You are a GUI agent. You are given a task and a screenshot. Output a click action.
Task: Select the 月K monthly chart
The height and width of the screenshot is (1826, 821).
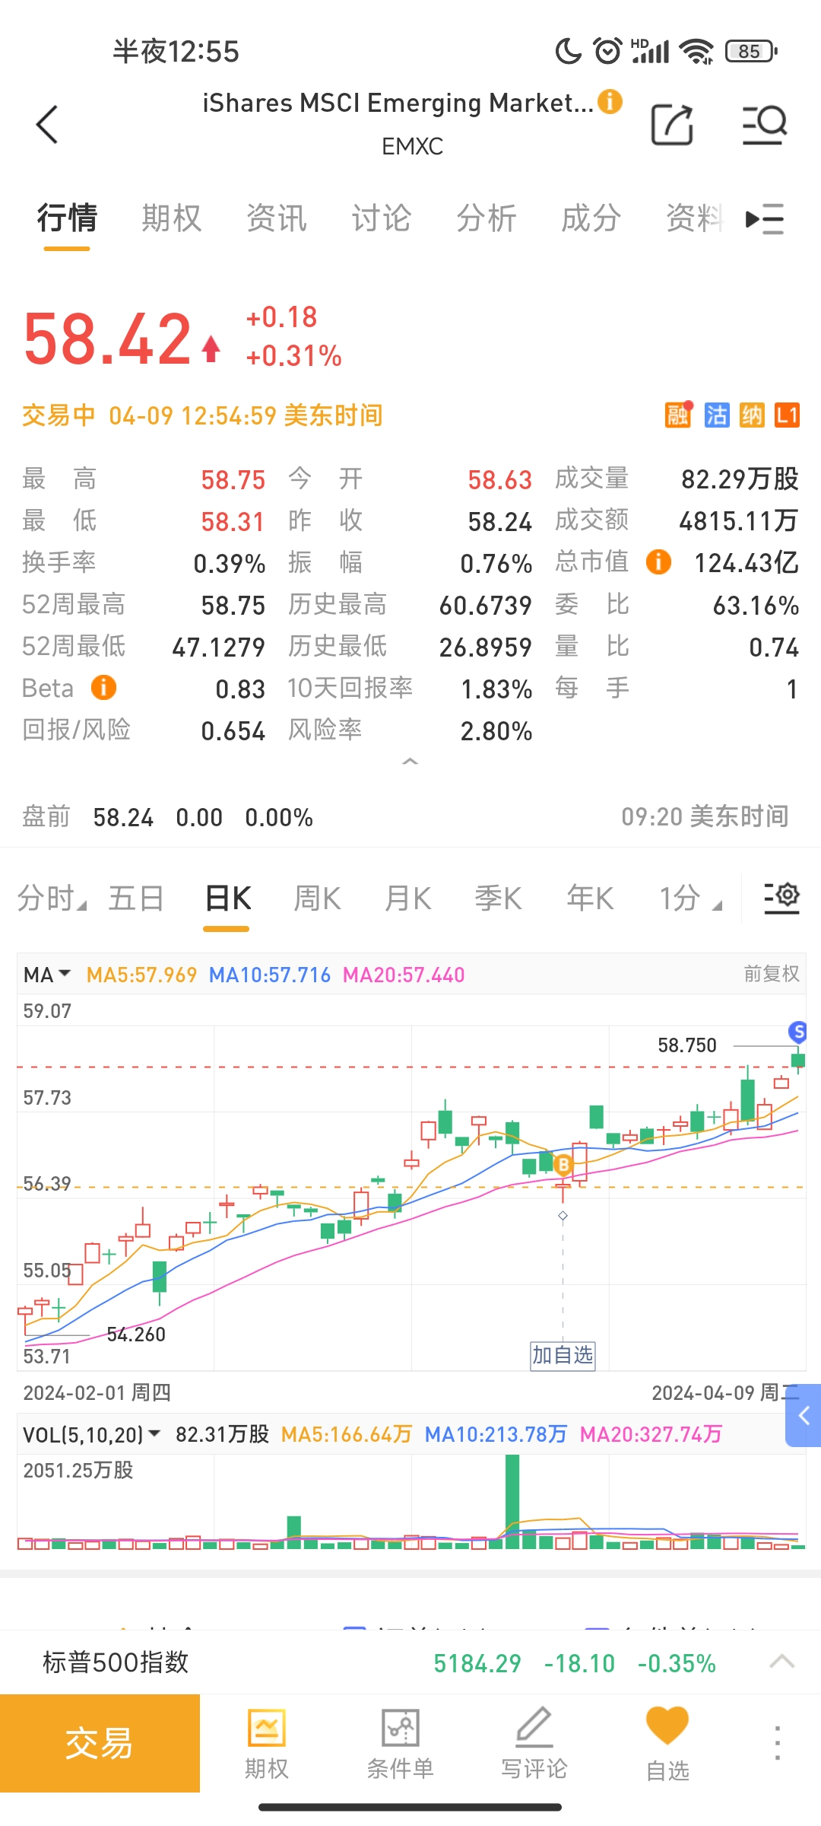point(408,899)
